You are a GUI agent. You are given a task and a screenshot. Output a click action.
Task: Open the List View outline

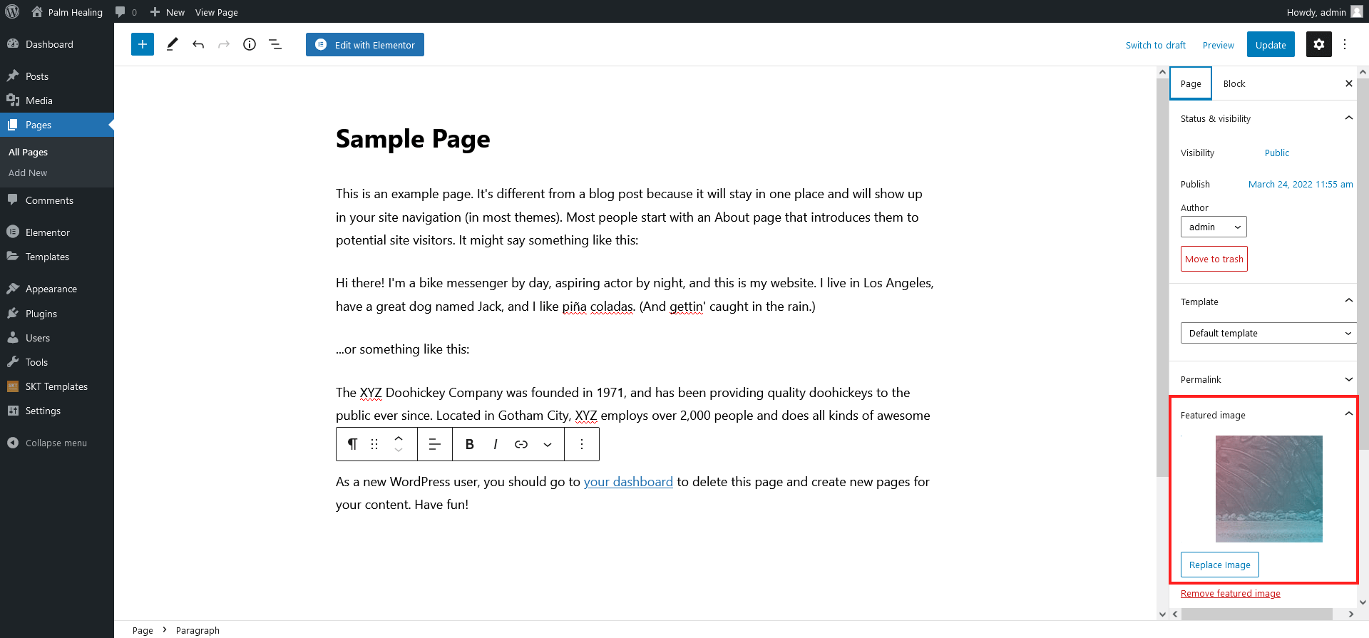(x=275, y=44)
